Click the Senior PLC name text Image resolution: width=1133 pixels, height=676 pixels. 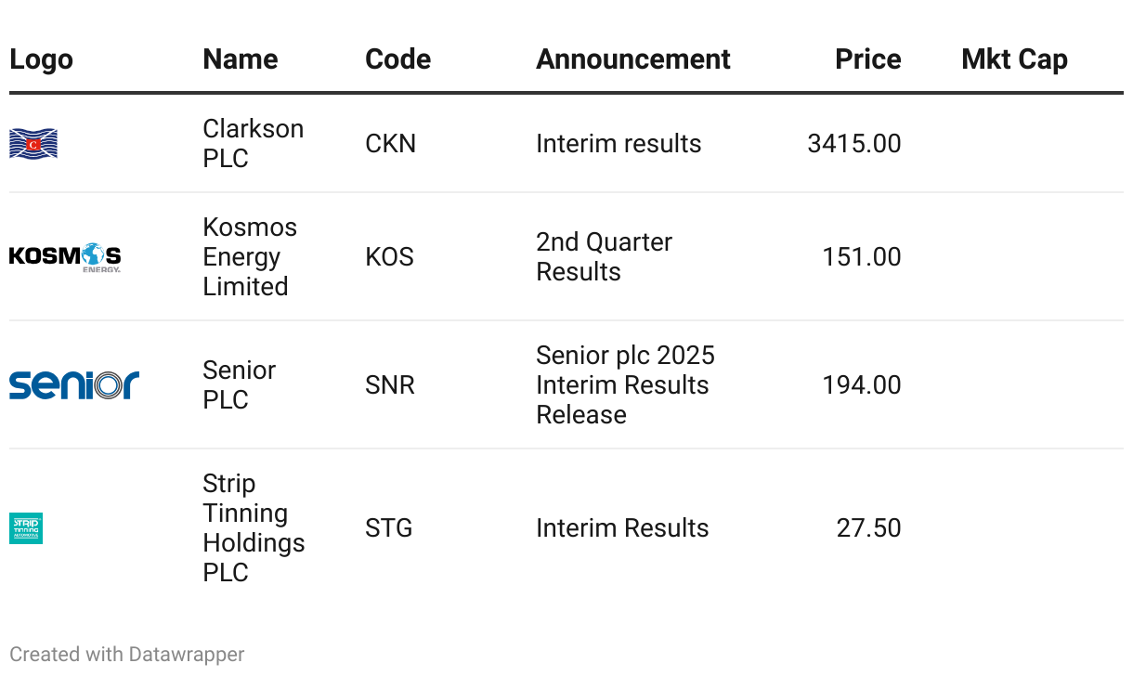pyautogui.click(x=239, y=384)
